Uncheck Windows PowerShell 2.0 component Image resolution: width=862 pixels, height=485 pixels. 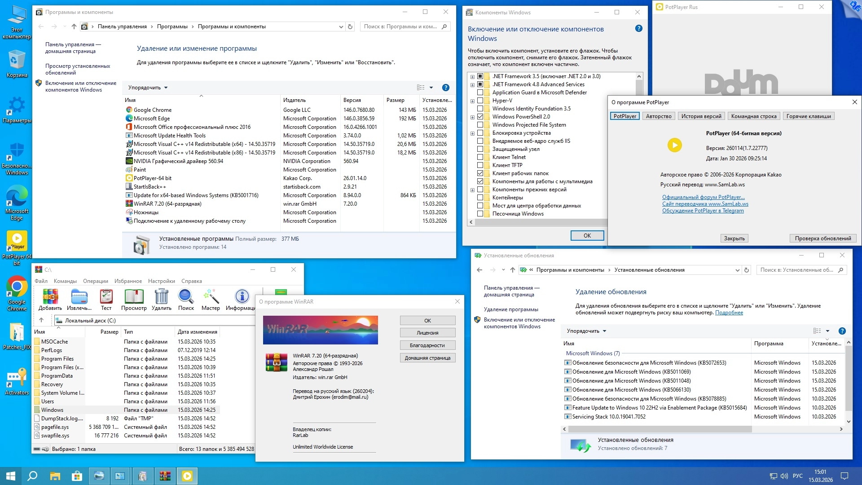coord(480,117)
